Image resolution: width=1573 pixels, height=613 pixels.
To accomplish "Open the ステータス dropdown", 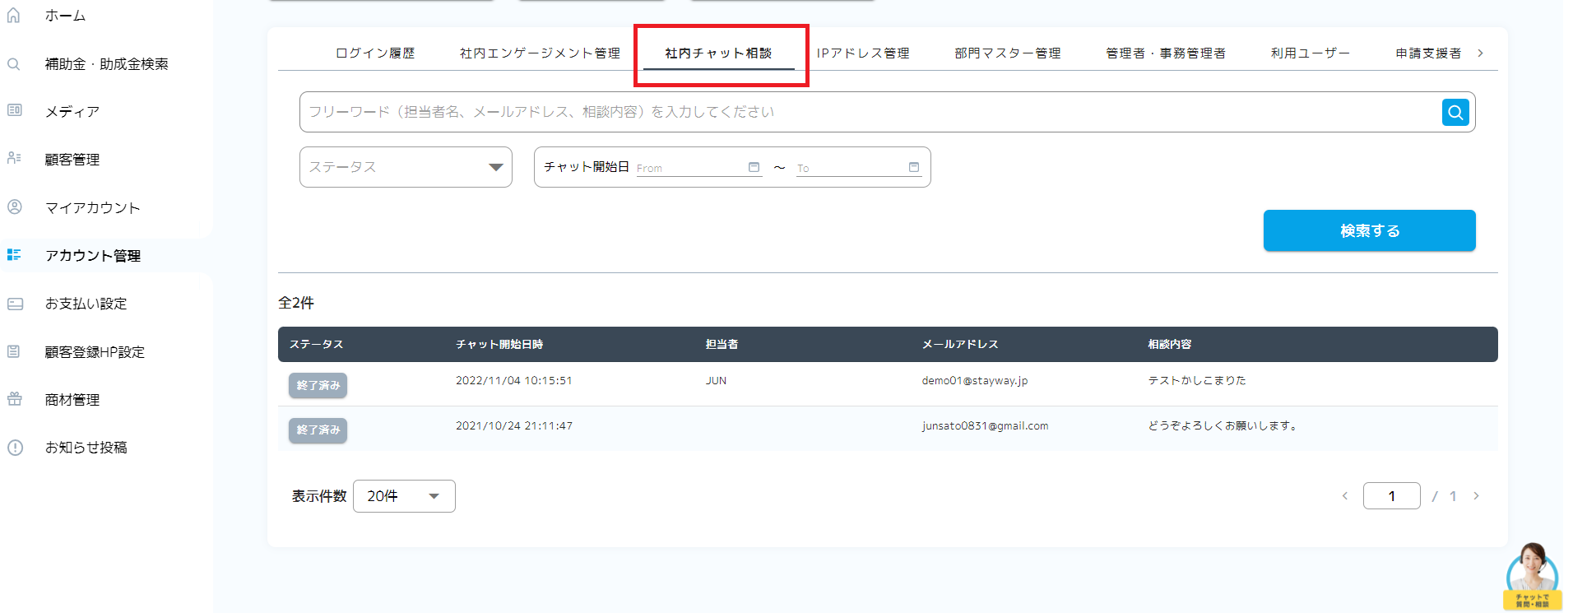I will [x=406, y=167].
